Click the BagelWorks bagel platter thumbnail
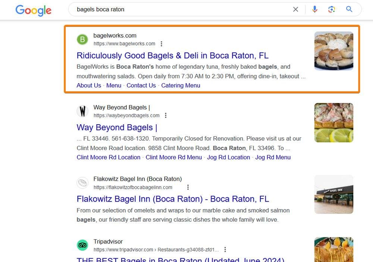 333,51
